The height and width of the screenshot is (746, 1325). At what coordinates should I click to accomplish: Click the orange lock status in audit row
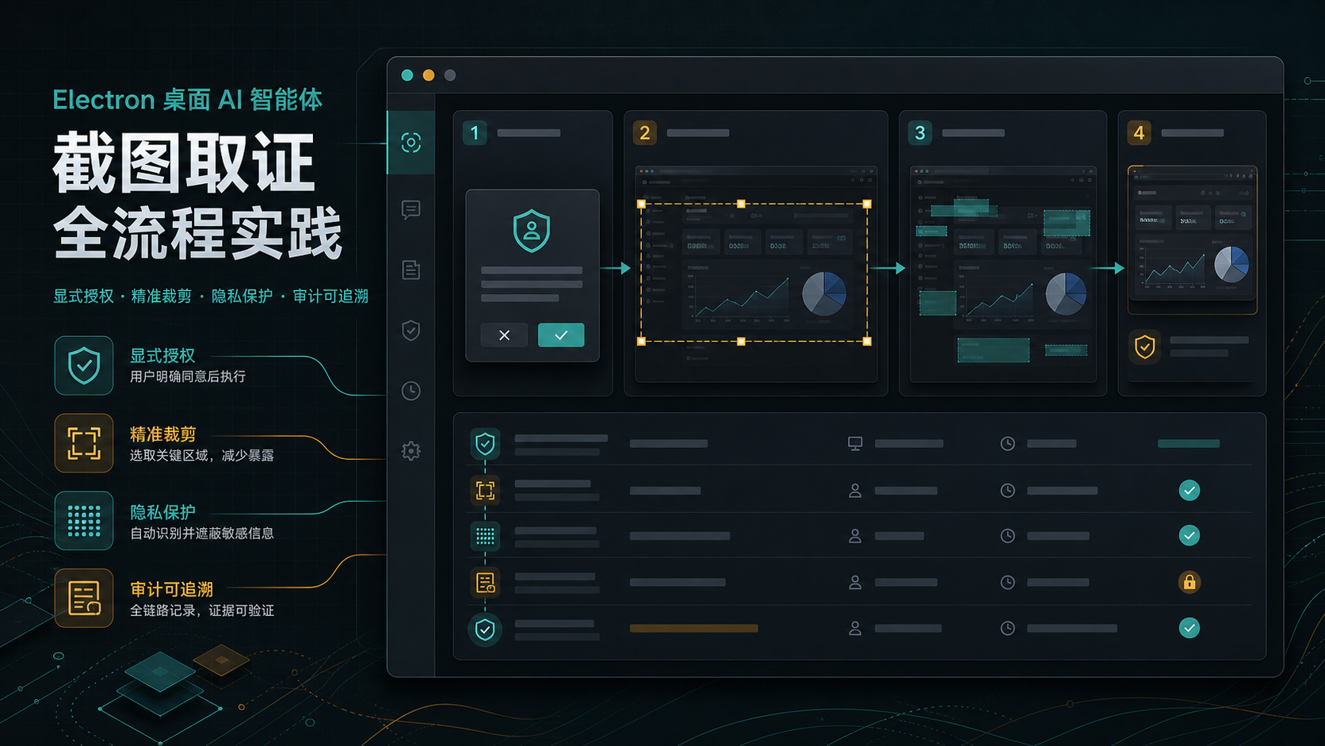(x=1189, y=583)
